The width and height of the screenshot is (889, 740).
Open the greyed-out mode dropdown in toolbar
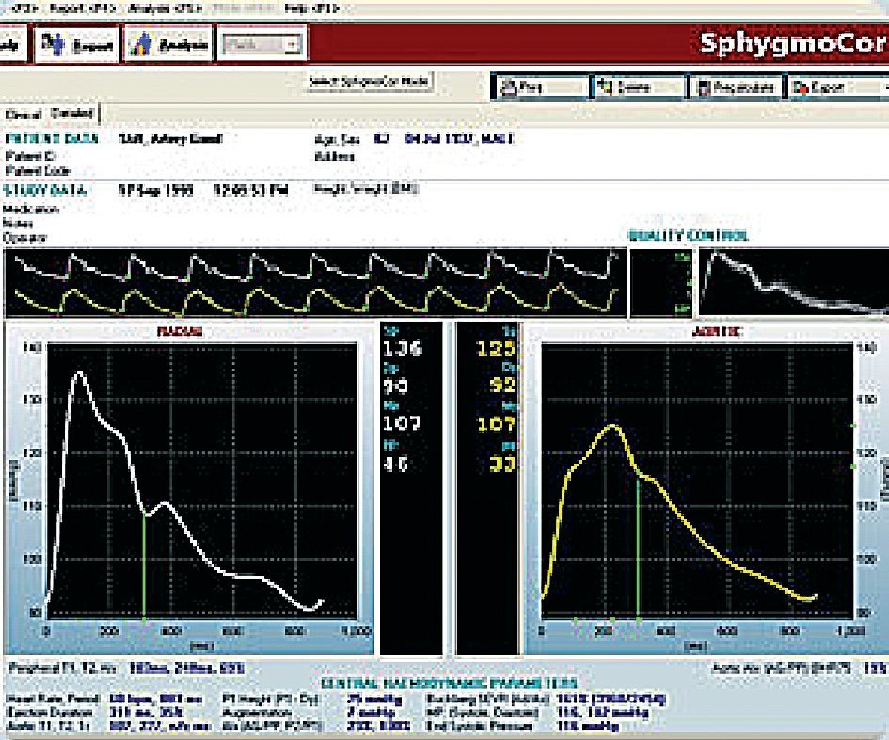point(263,45)
